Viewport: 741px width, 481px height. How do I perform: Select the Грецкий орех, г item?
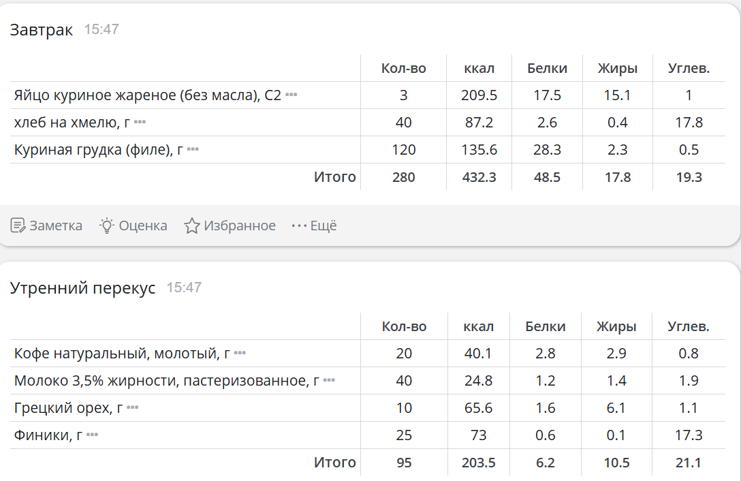[69, 408]
